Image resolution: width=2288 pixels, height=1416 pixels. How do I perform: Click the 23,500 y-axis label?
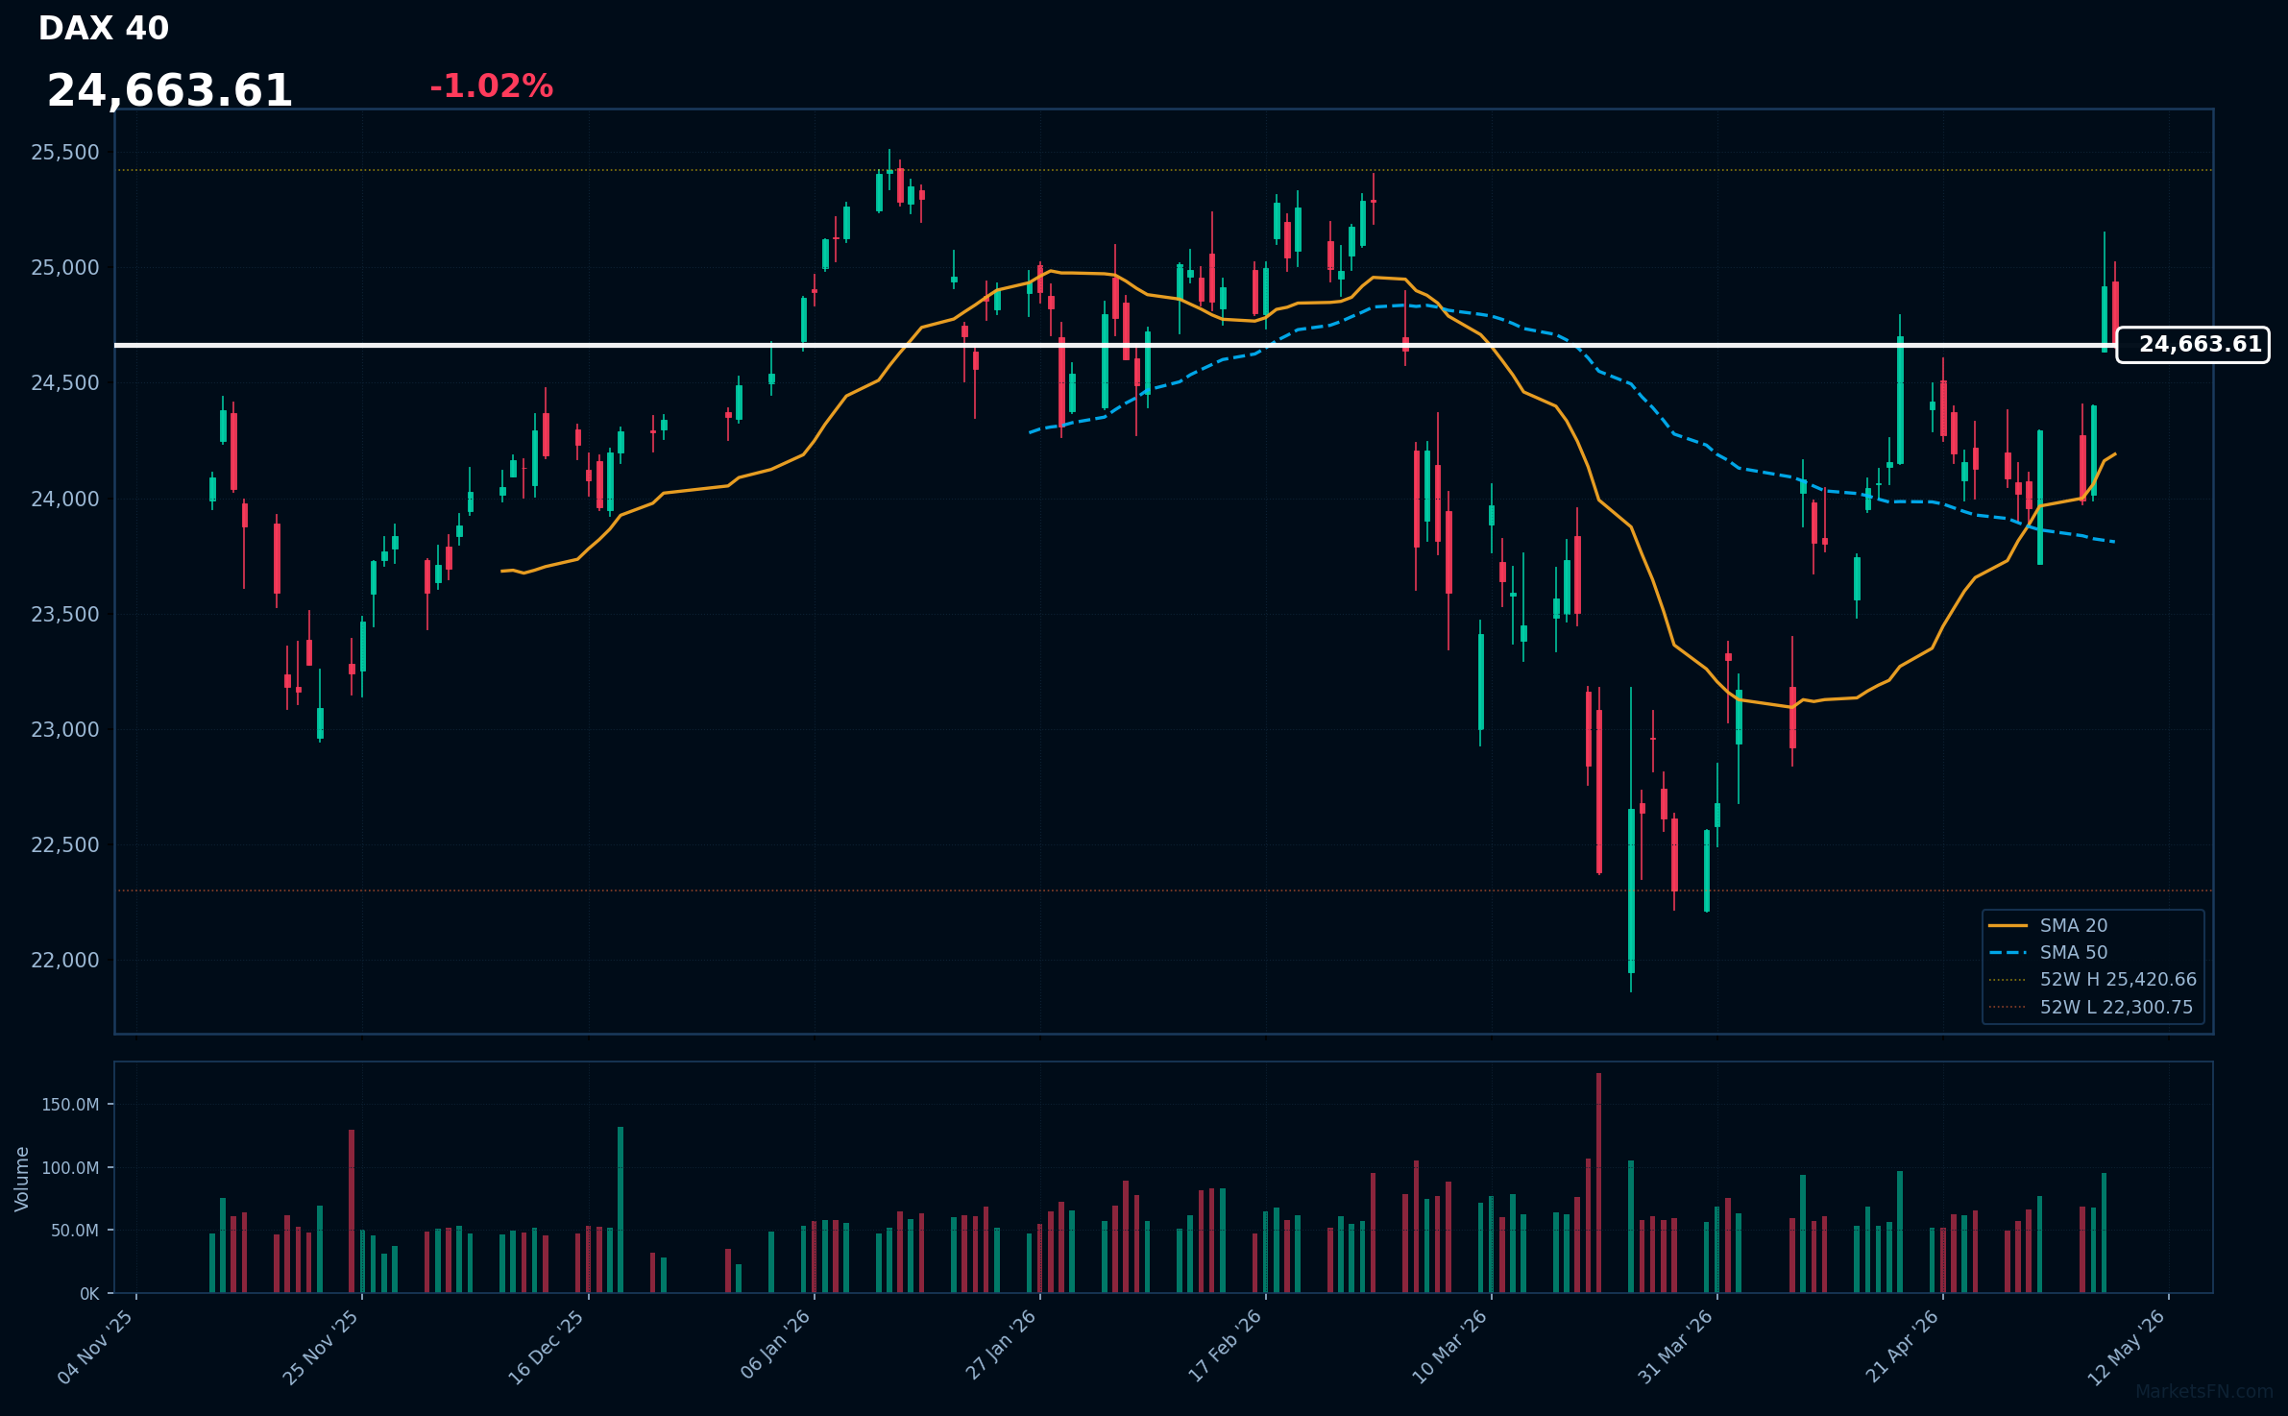(65, 614)
